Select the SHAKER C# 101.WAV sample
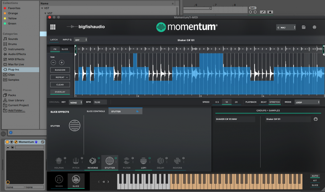The image size is (325, 192). 235,119
